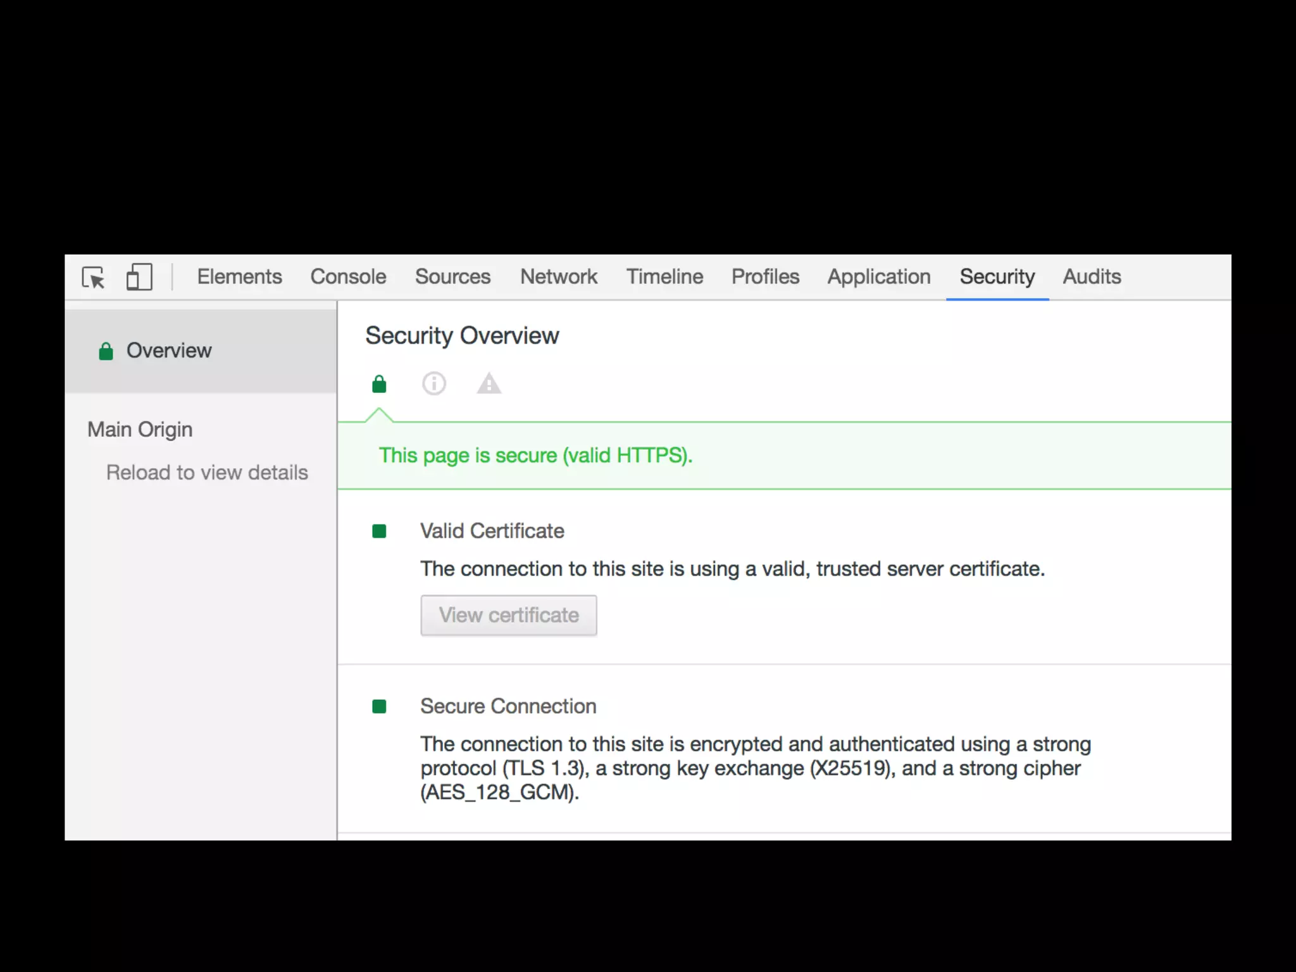Select the Timeline tab
Image resolution: width=1296 pixels, height=972 pixels.
[x=664, y=277]
